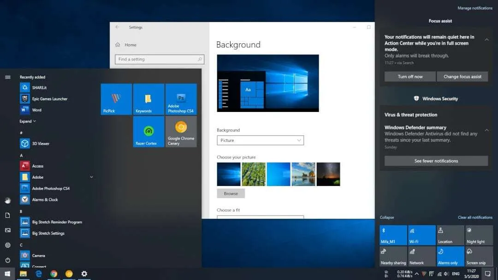The width and height of the screenshot is (498, 280).
Task: Show hidden system tray icons
Action: tap(417, 274)
